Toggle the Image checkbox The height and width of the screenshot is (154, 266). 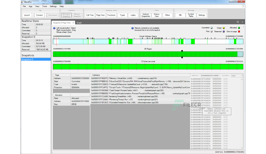coord(224,28)
